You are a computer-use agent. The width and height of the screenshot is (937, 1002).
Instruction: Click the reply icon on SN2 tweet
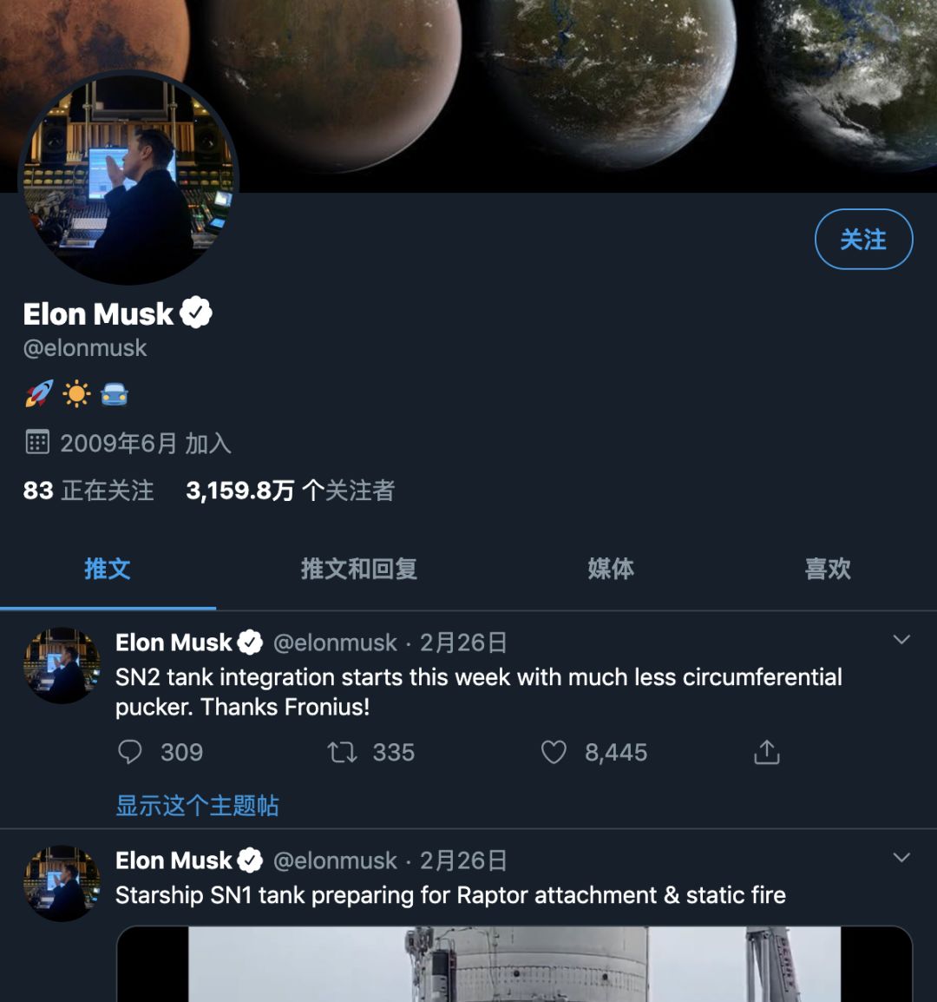point(129,752)
